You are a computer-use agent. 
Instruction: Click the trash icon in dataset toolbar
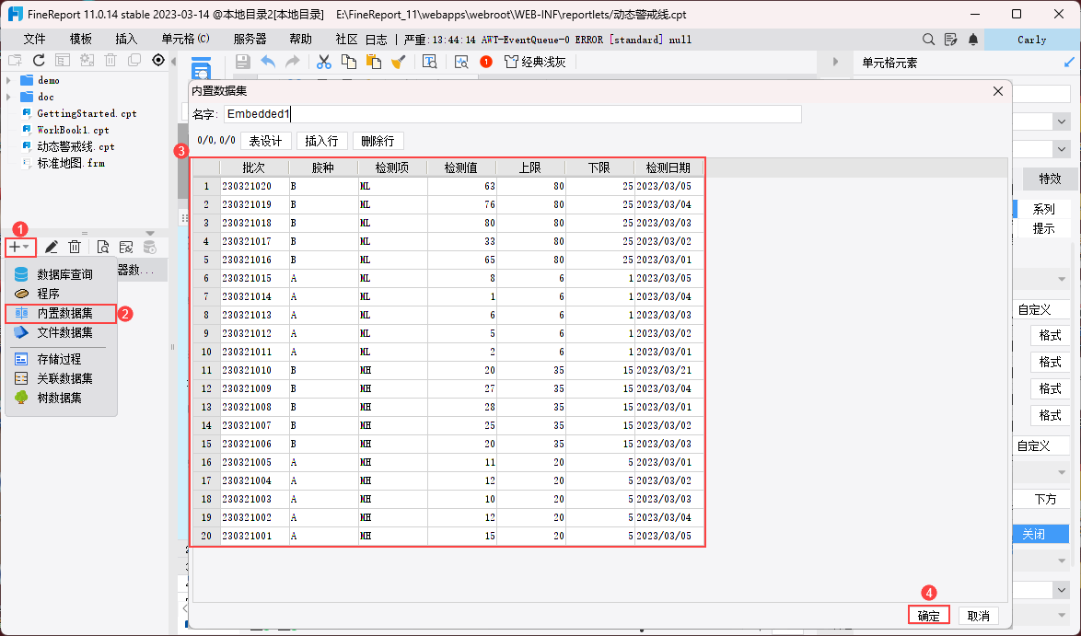(76, 247)
